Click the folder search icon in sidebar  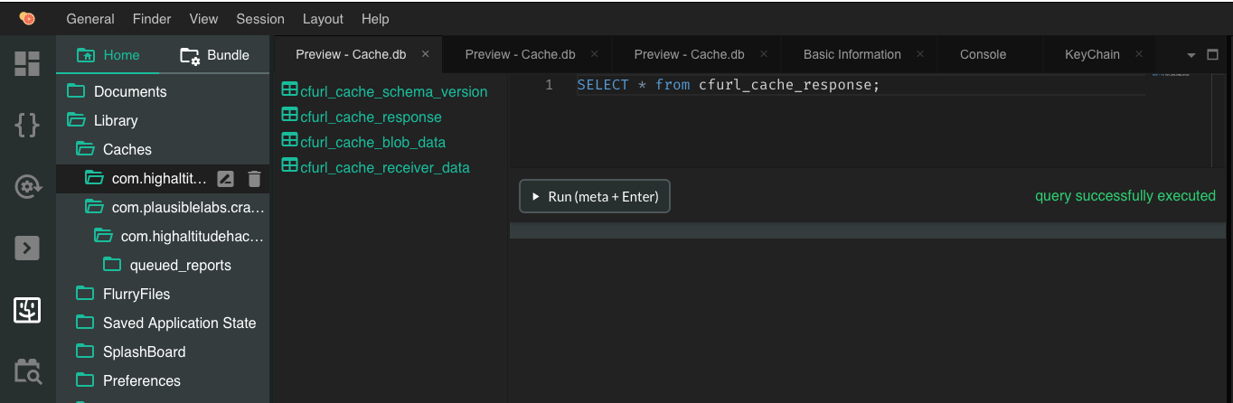pyautogui.click(x=27, y=370)
